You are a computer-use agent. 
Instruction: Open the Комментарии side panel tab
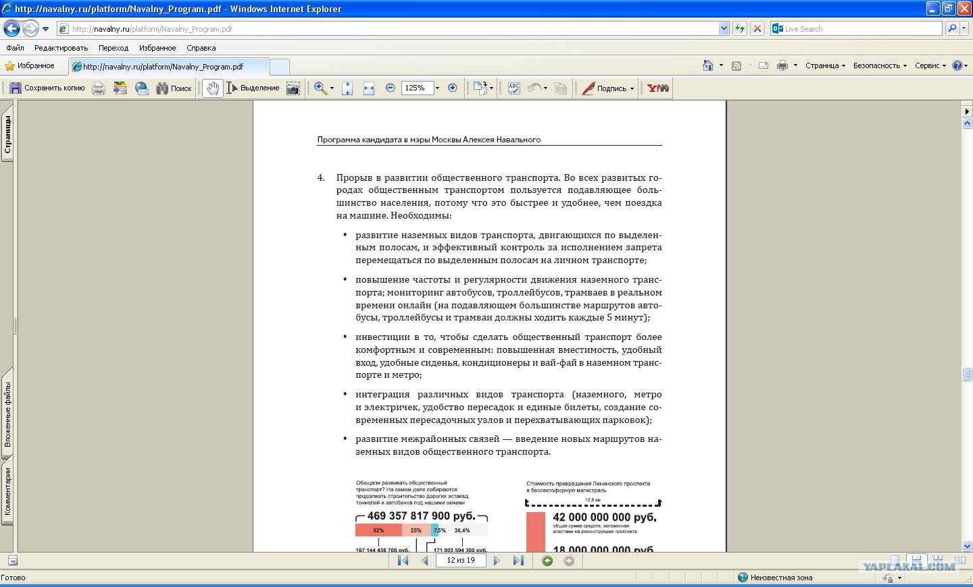pyautogui.click(x=7, y=491)
